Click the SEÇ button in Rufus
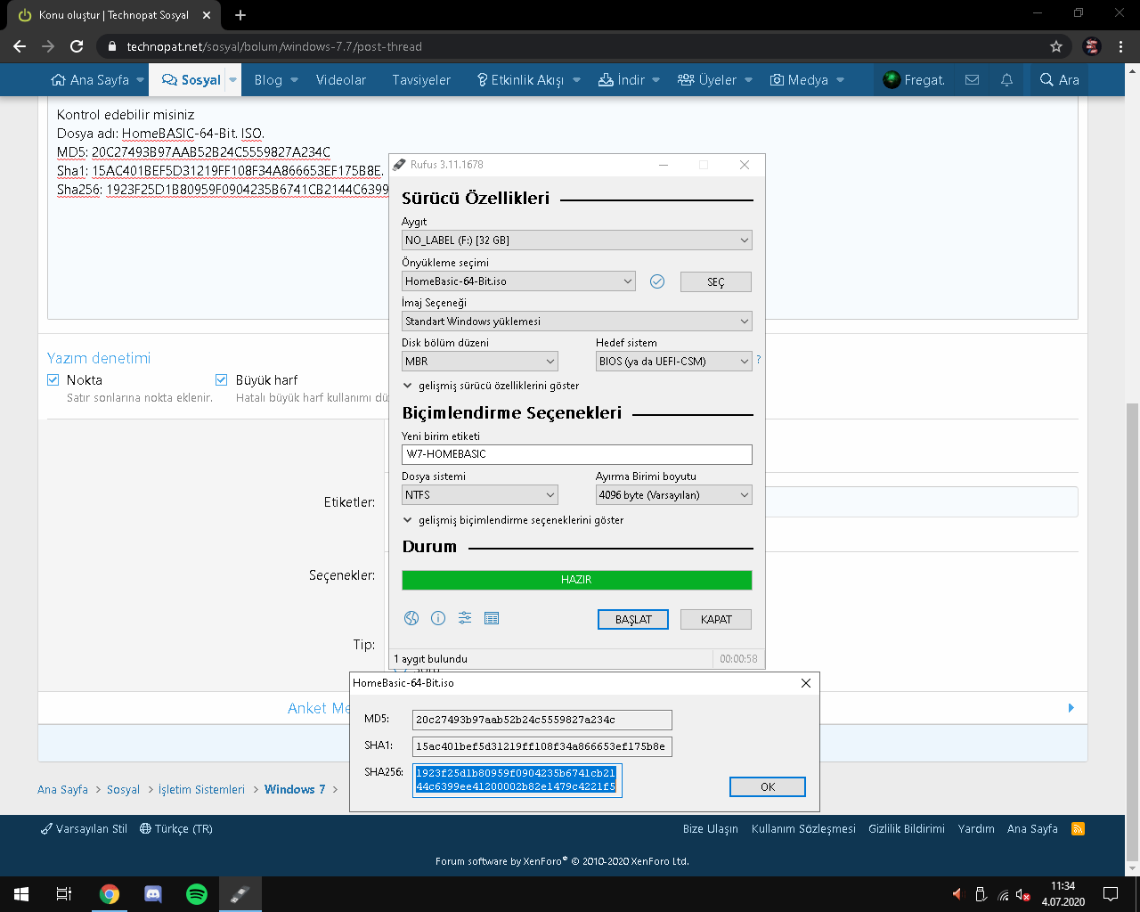 pyautogui.click(x=716, y=282)
